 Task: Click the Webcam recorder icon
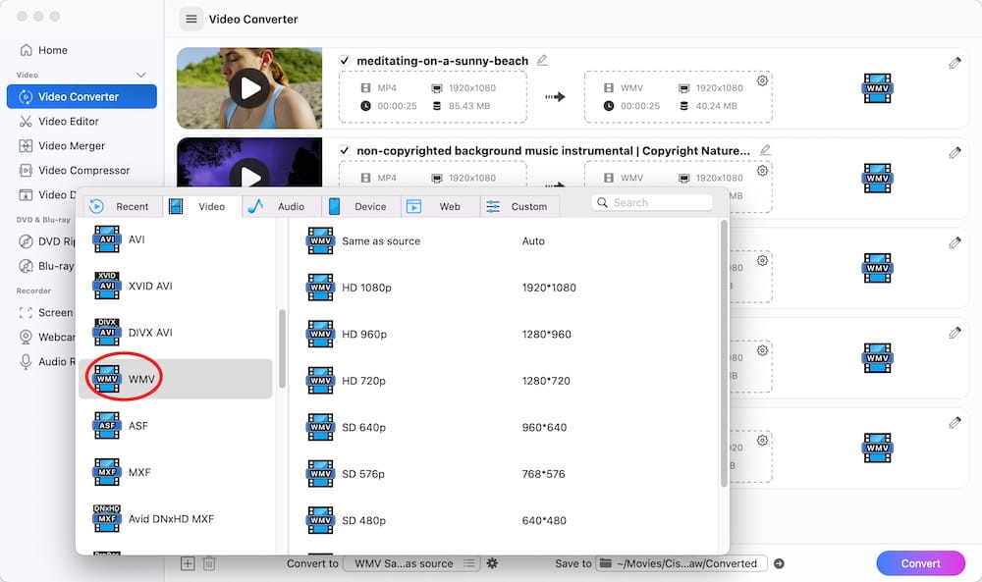(26, 337)
